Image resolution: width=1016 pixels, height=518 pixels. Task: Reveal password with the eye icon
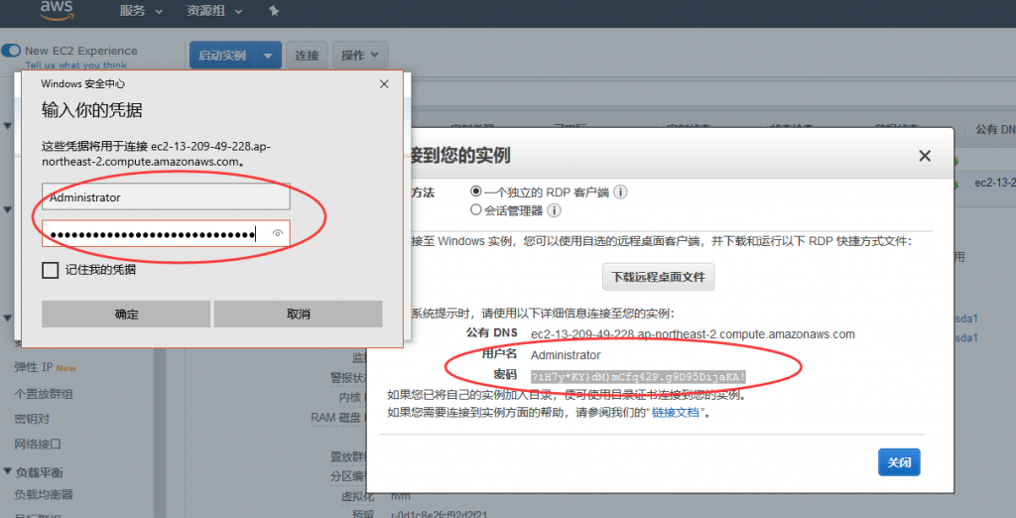(x=279, y=234)
